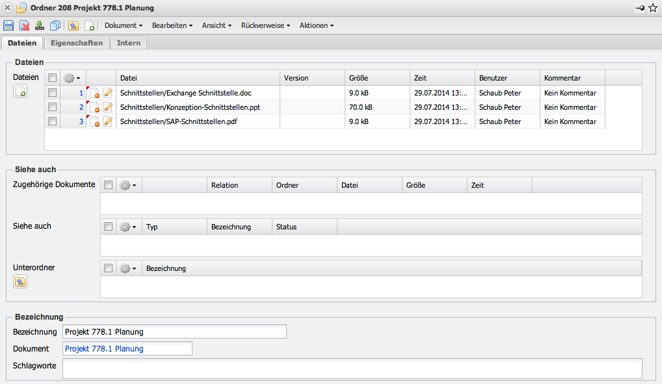Click remove-file icon for SAP-Schnittstellen.pdf row
This screenshot has height=384, width=662.
94,122
